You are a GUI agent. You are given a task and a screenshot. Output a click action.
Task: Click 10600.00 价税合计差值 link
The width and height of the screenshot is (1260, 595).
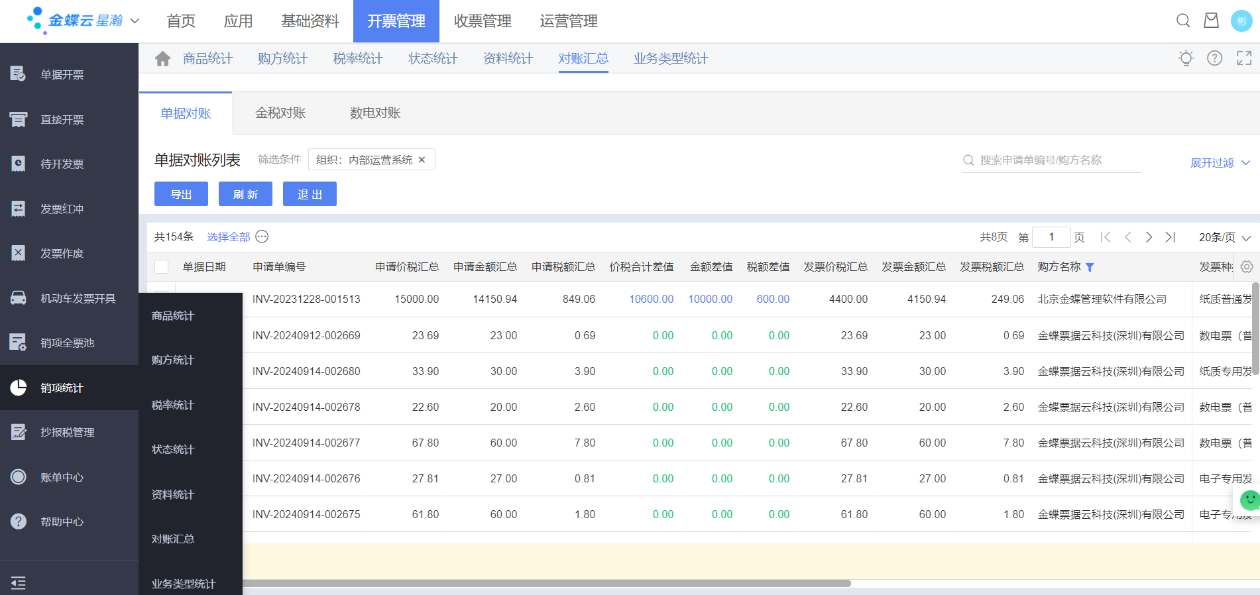click(651, 299)
